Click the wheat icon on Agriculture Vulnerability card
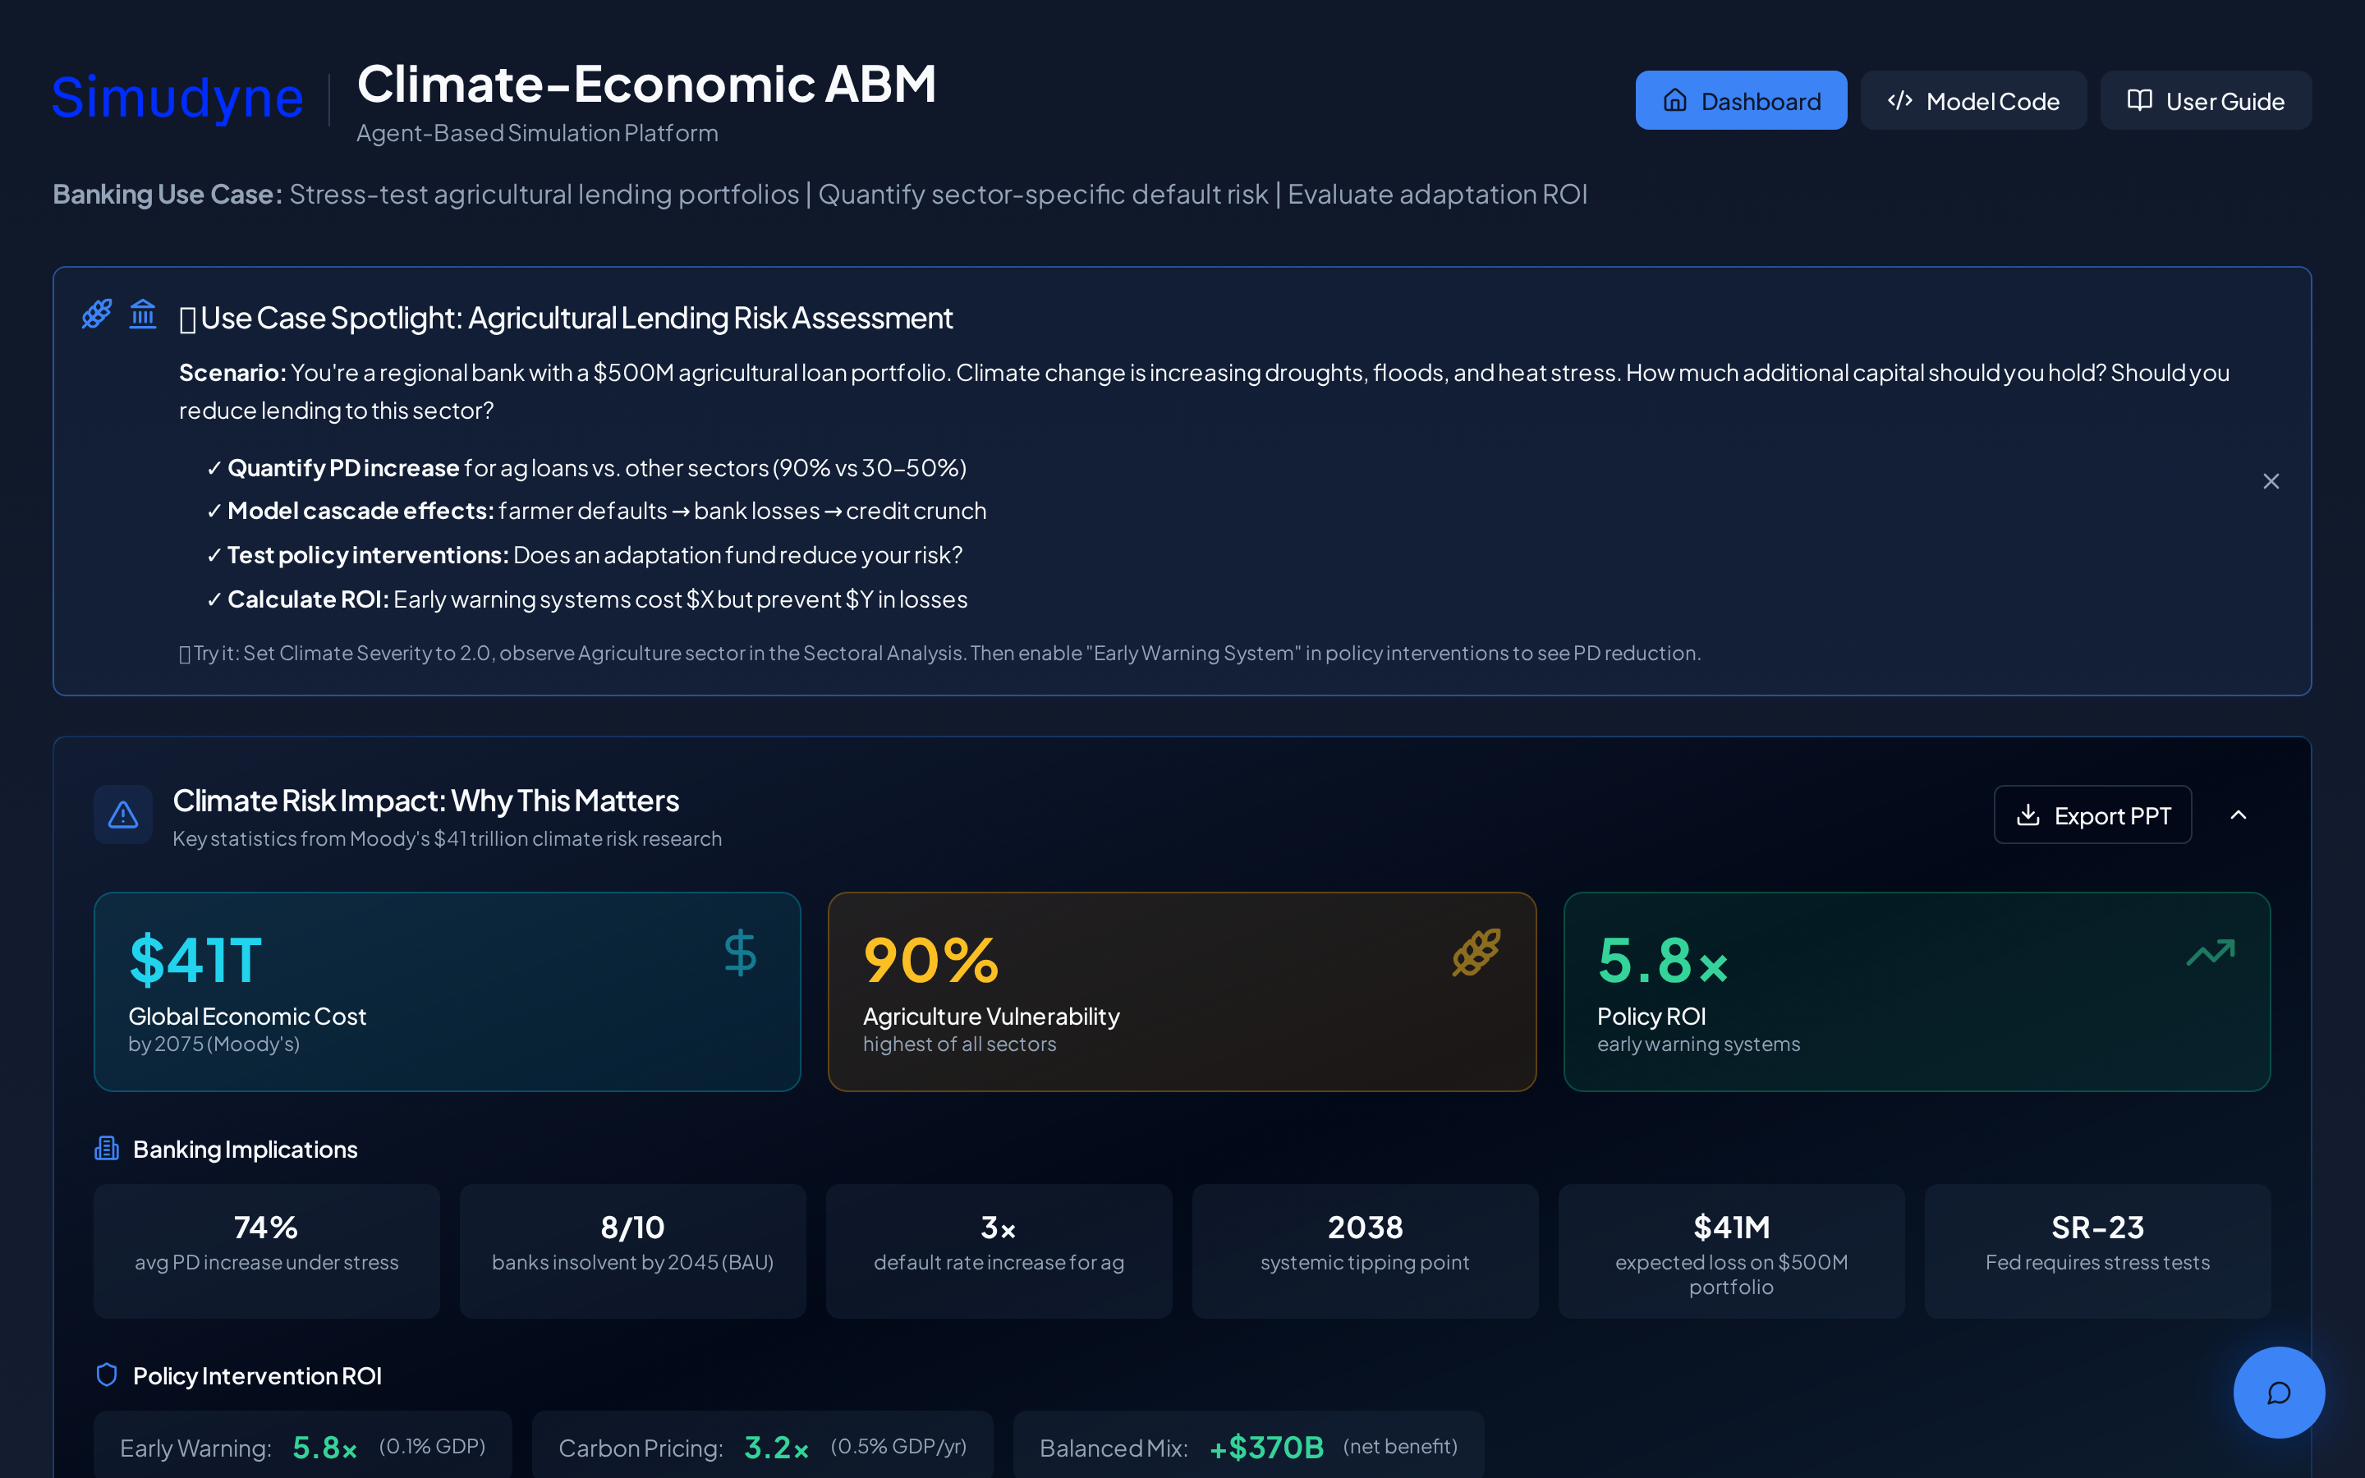This screenshot has width=2365, height=1478. coord(1476,953)
